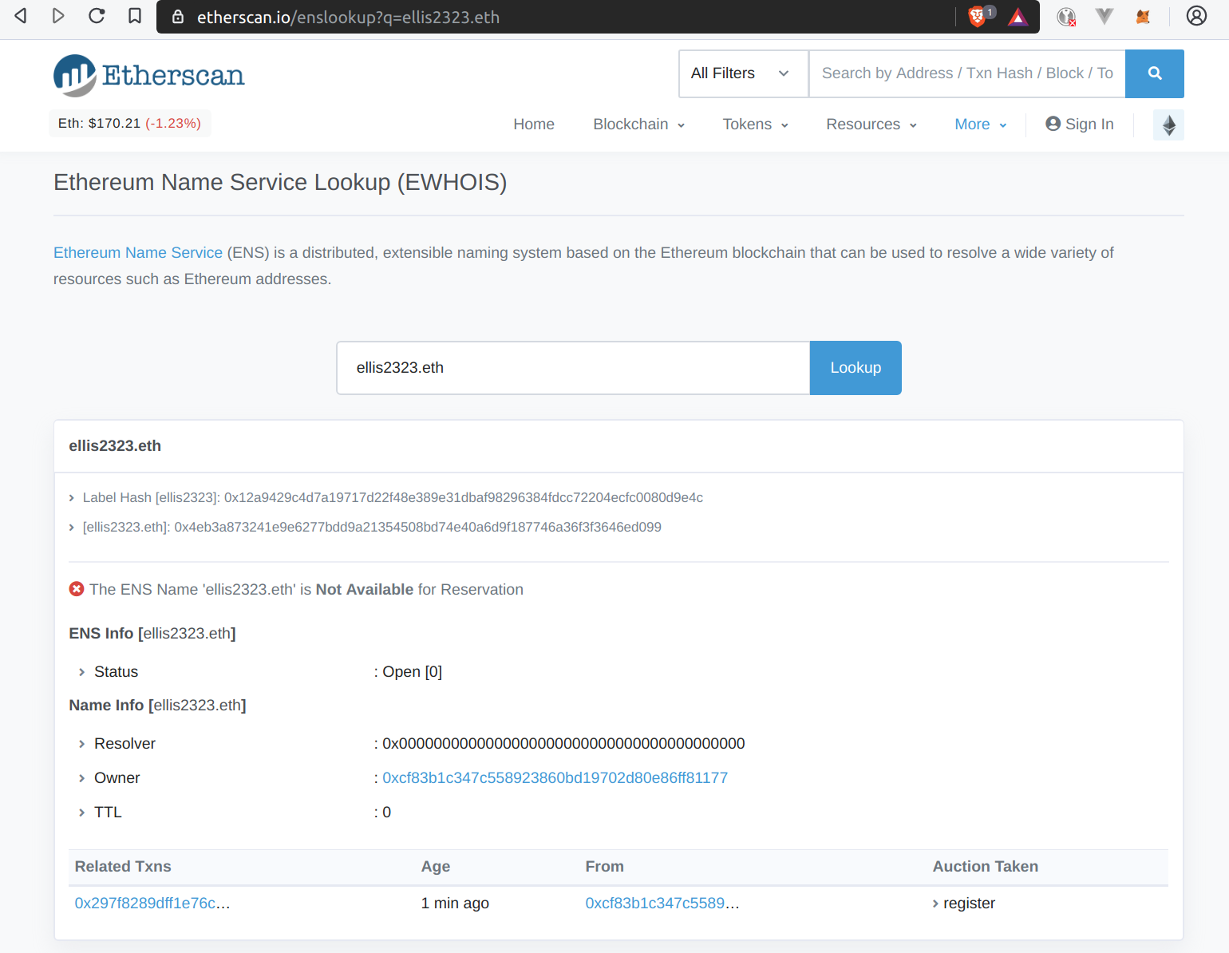Click 'ENS Info [ellis2323.eth]' section heading
Screen dimensions: 1229x953
(152, 634)
